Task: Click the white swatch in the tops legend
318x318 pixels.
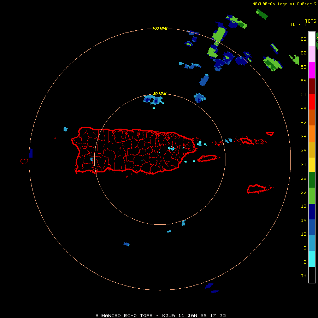Action: pyautogui.click(x=312, y=39)
